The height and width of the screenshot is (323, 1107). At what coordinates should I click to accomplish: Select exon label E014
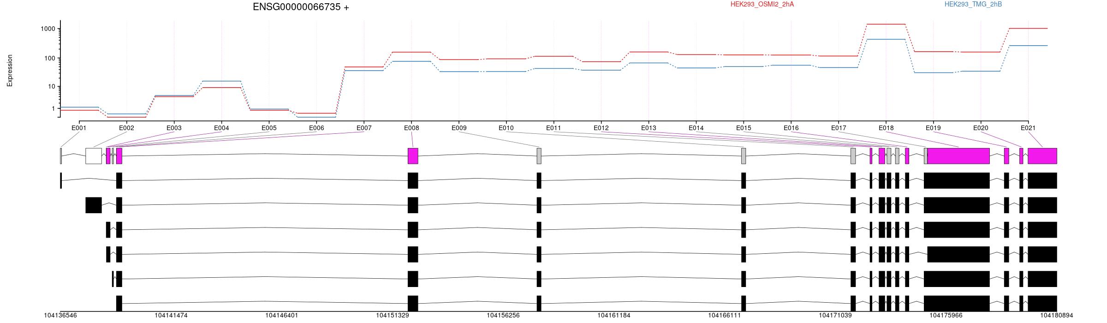[x=696, y=128]
